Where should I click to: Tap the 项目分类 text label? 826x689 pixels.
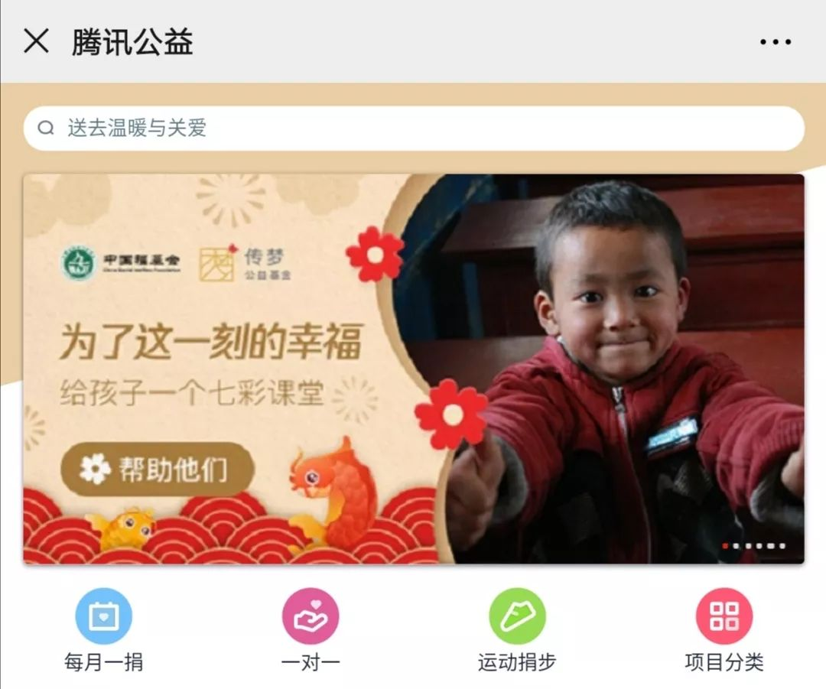coord(724,662)
